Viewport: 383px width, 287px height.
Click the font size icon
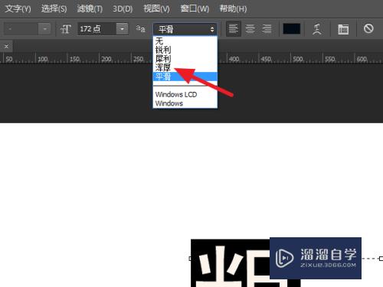point(65,29)
